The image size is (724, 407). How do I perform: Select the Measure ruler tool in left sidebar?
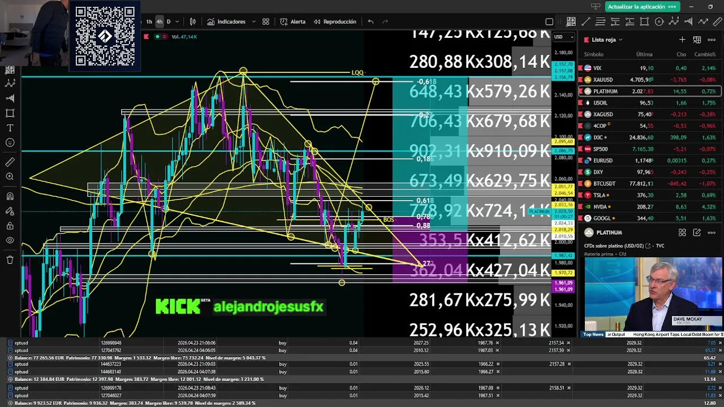(10, 162)
